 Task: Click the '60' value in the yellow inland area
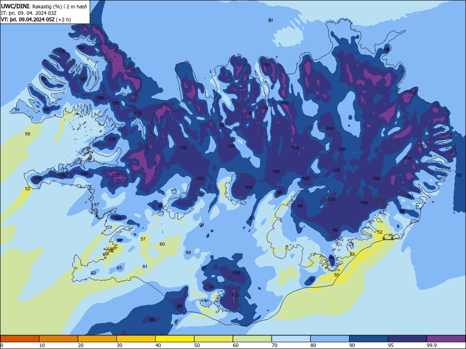coord(162,244)
